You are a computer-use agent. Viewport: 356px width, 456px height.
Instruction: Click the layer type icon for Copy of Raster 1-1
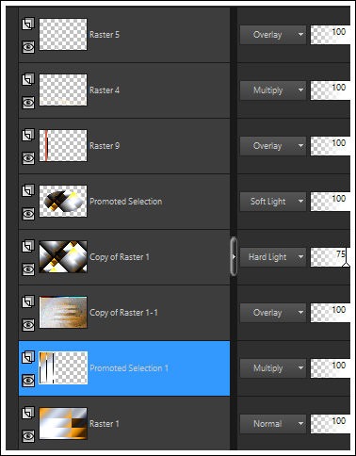pos(28,301)
